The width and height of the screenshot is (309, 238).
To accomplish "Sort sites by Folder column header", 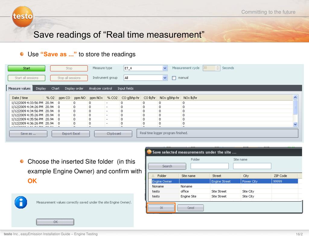I will [164, 176].
